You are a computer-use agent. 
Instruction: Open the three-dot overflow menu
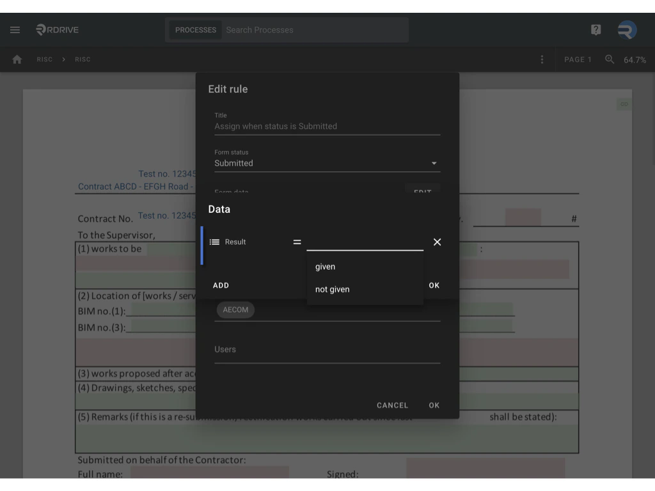pos(542,59)
